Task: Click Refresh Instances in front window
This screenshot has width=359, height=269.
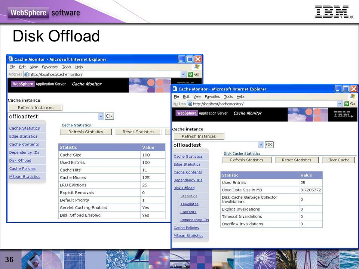Action: click(199, 136)
